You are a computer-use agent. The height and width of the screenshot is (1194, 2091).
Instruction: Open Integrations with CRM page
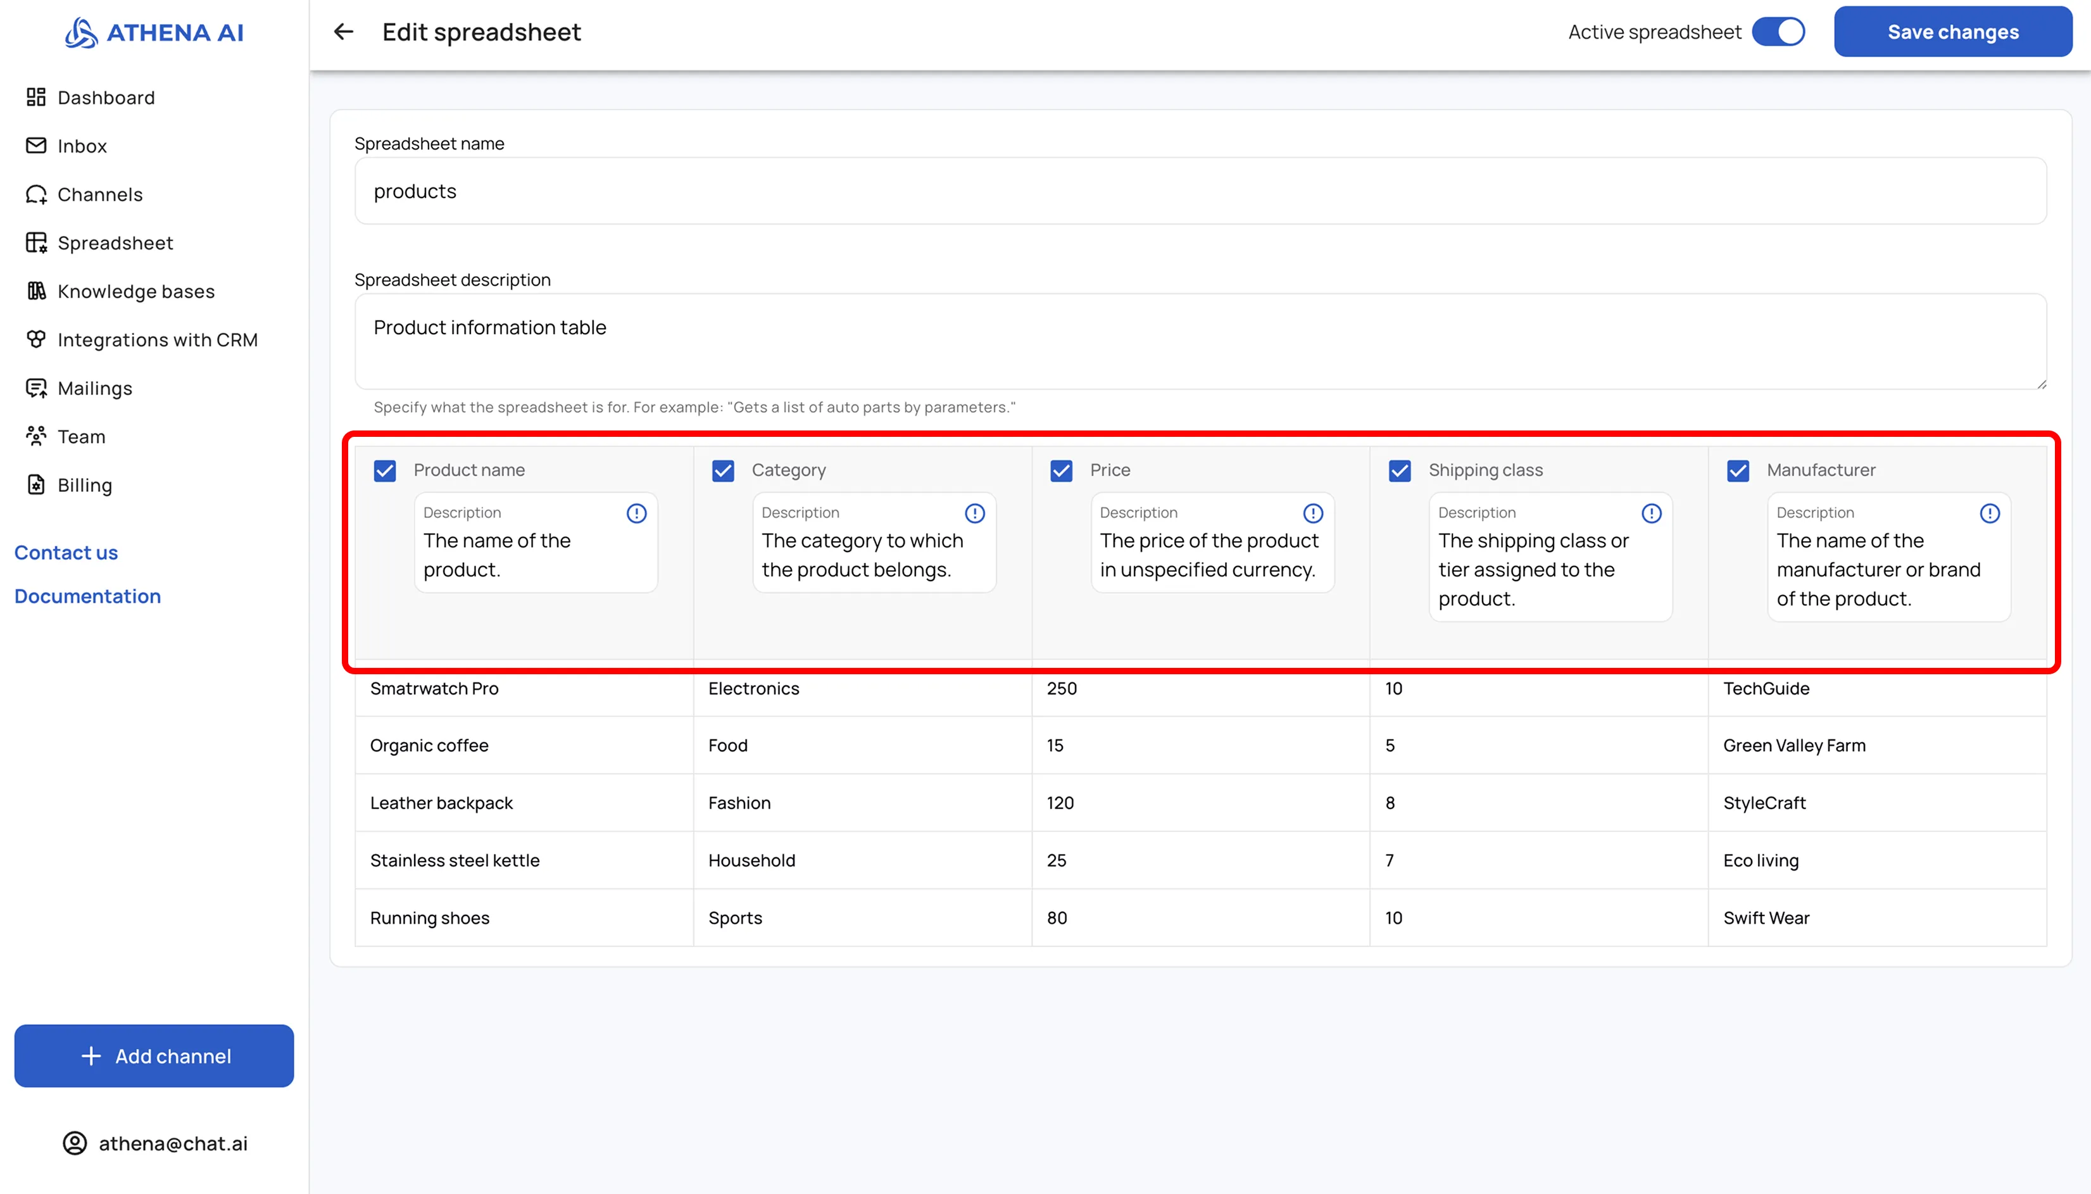pyautogui.click(x=158, y=339)
